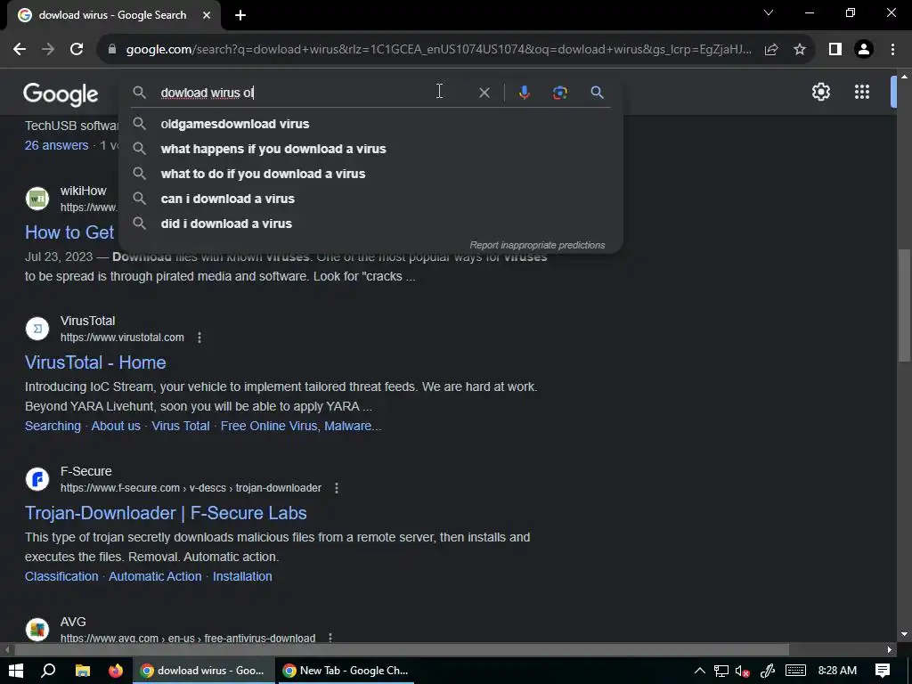Select suggestion oldgamesdownload virus
The width and height of the screenshot is (912, 684).
[370, 124]
